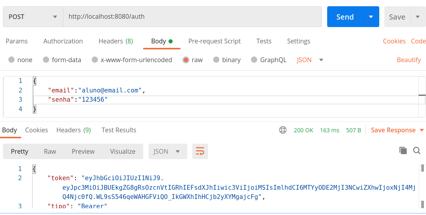Open request Headers (8) tab
The width and height of the screenshot is (426, 215).
coord(116,41)
